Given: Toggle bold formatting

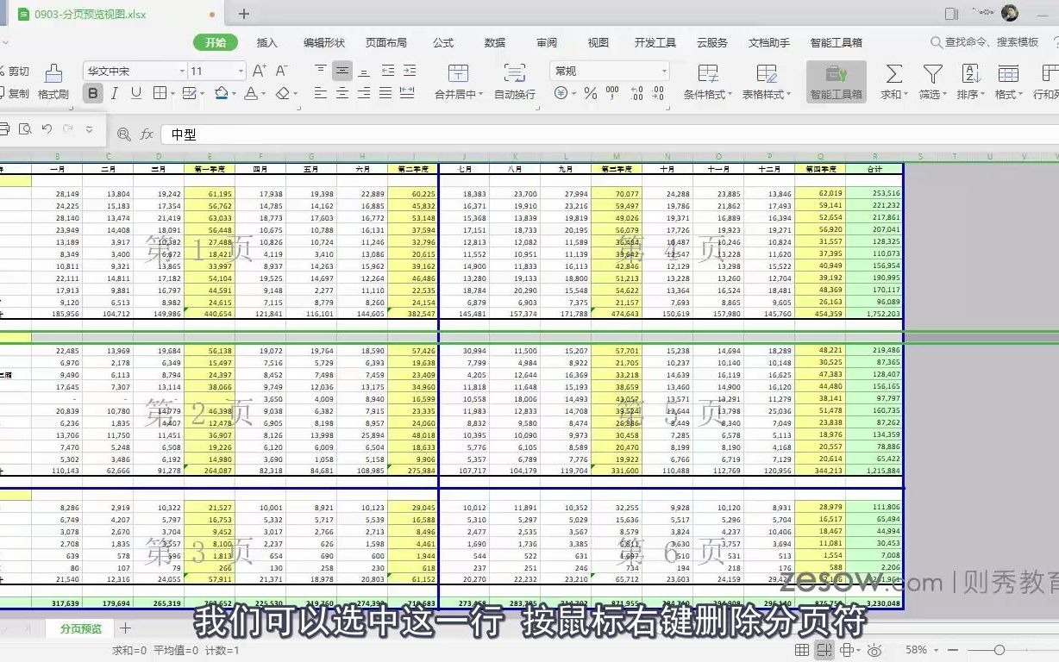Looking at the screenshot, I should click(92, 93).
